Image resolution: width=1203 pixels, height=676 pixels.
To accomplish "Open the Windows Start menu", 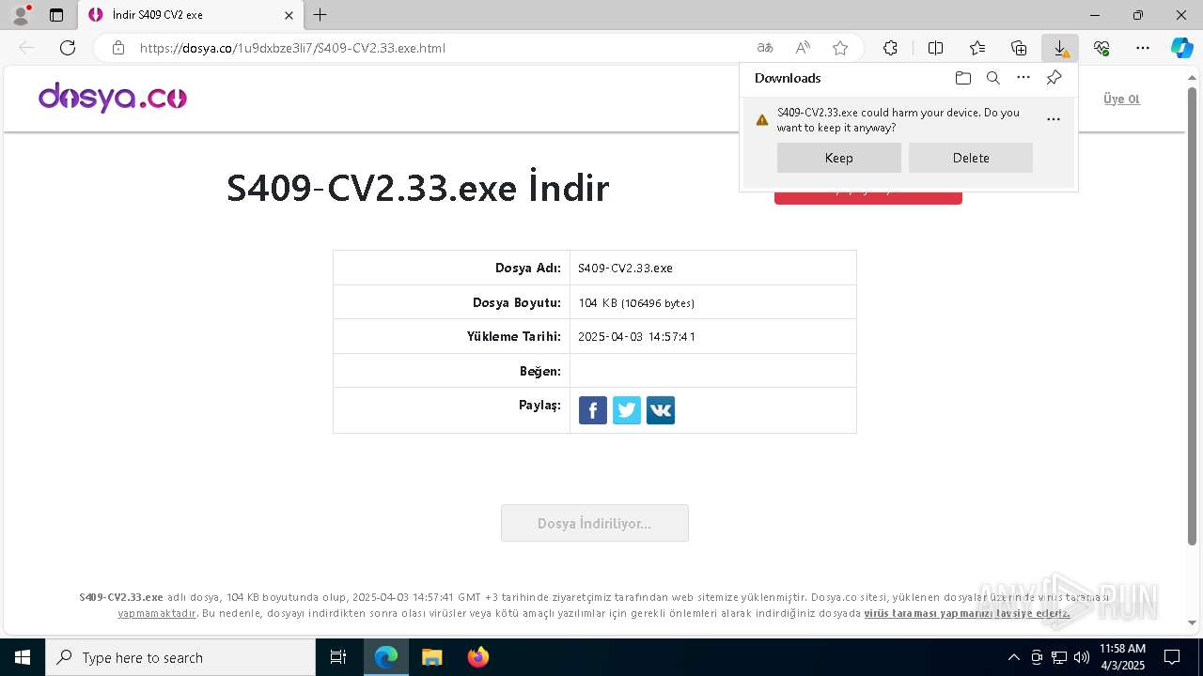I will pos(23,657).
